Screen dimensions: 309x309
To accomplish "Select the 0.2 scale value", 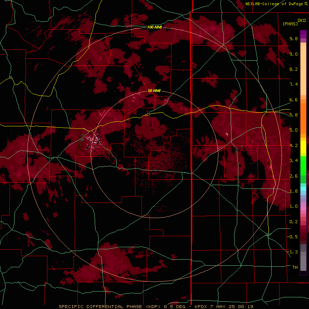I will tap(294, 222).
